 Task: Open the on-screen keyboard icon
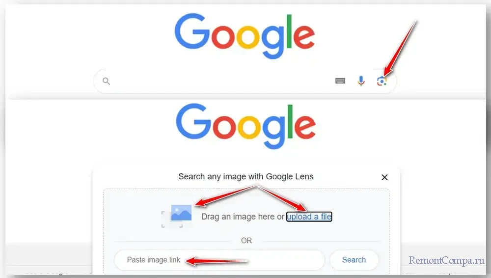[340, 81]
